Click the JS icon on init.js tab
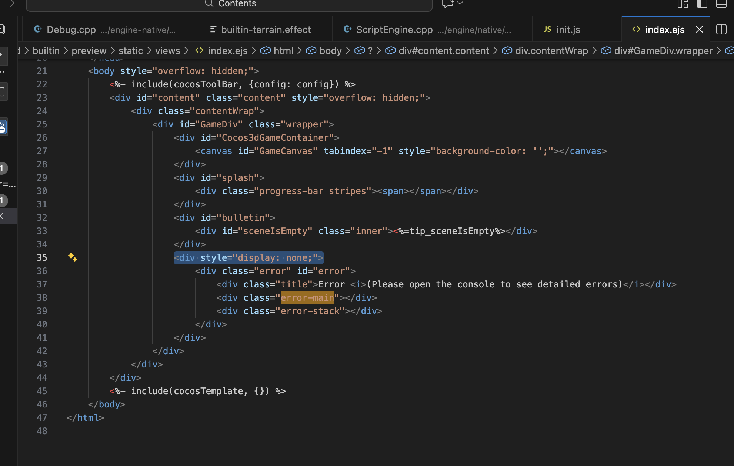Viewport: 734px width, 466px height. pos(547,30)
